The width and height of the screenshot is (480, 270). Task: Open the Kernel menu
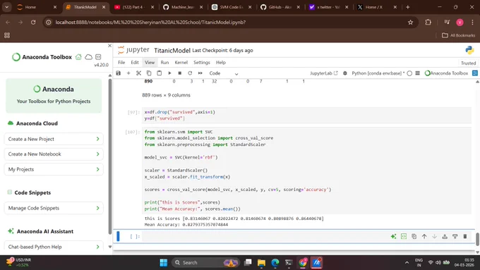(181, 62)
